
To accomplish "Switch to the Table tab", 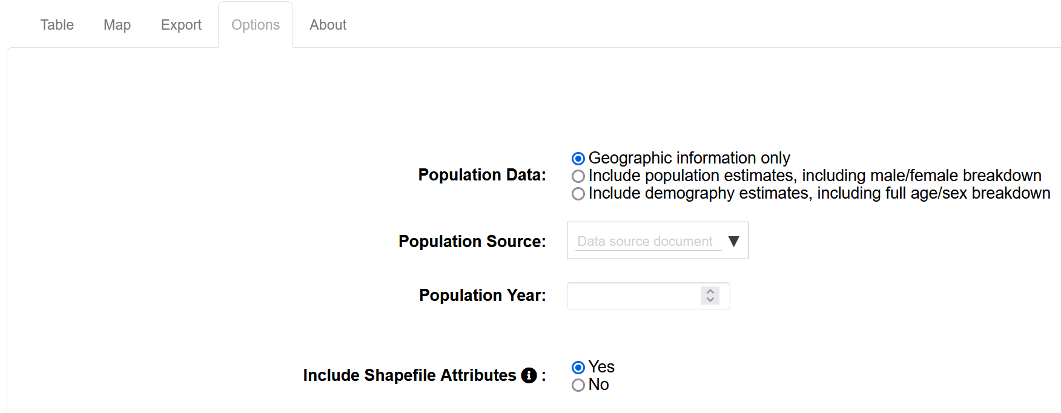I will (57, 25).
